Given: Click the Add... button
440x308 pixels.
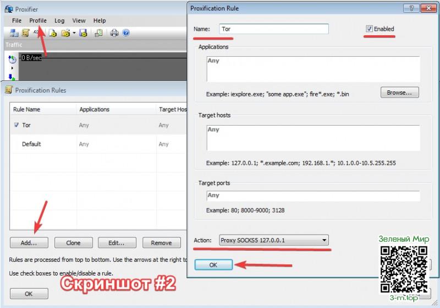Looking at the screenshot, I should tap(29, 242).
